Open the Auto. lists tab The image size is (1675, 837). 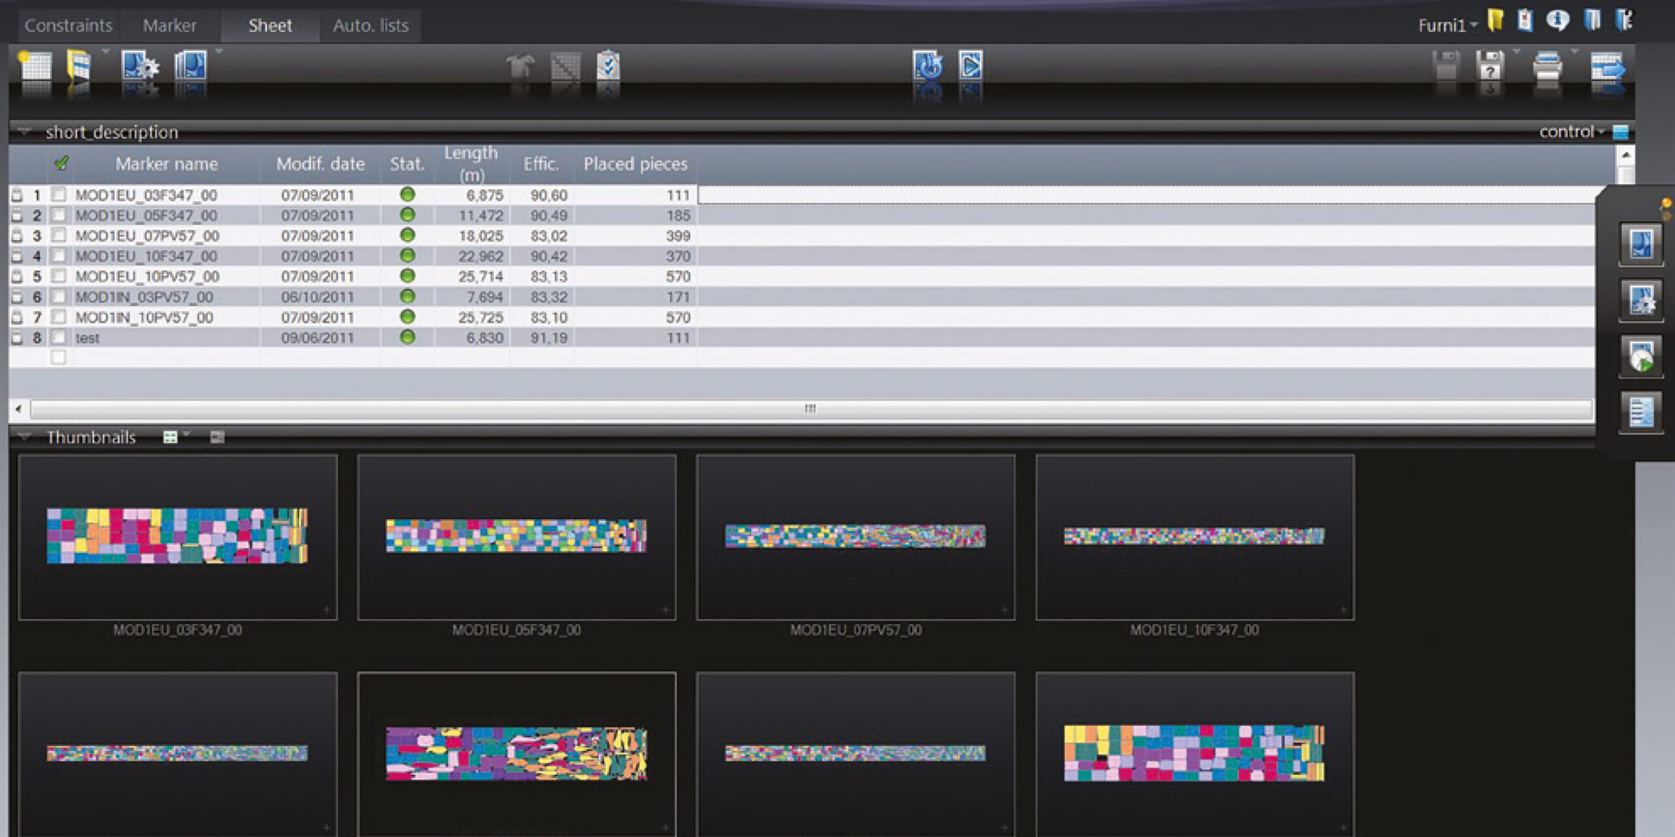(370, 26)
